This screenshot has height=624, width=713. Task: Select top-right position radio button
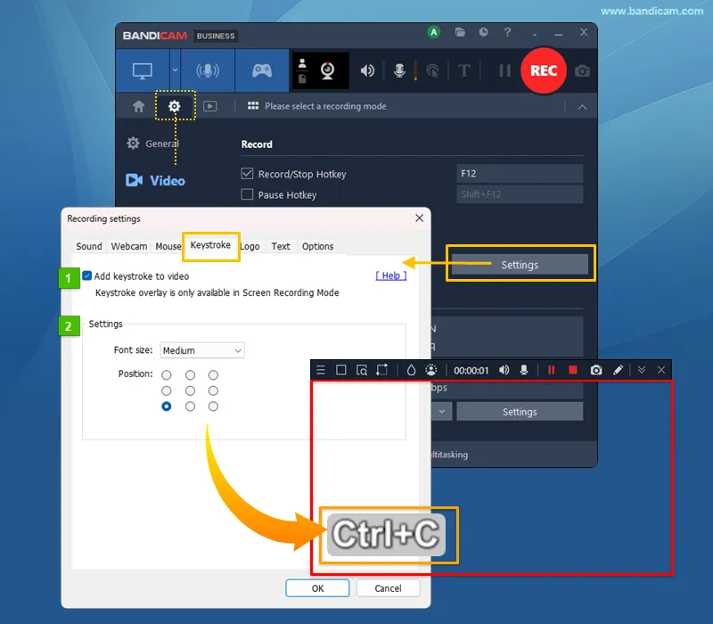(x=213, y=374)
